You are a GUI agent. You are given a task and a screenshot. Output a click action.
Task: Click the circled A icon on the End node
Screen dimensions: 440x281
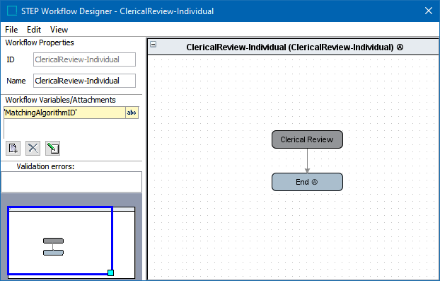pyautogui.click(x=315, y=182)
